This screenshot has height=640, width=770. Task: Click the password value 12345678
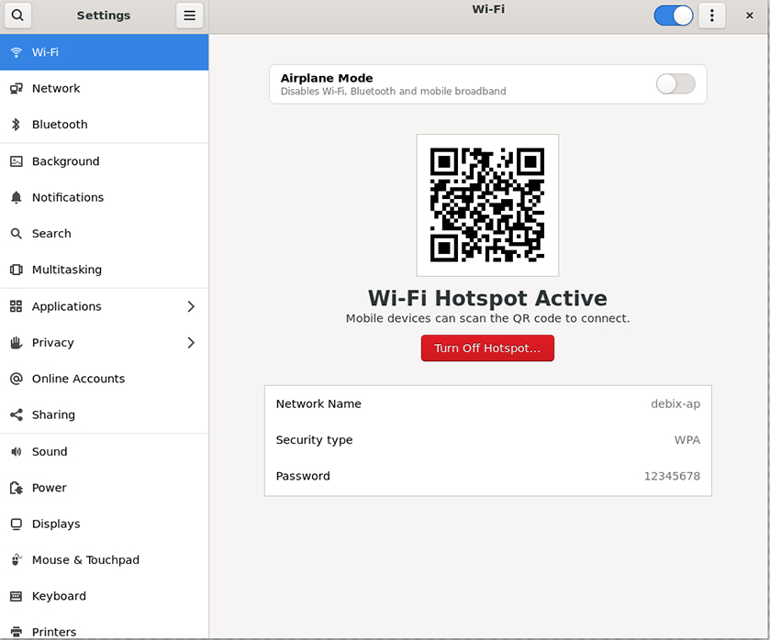pos(672,476)
